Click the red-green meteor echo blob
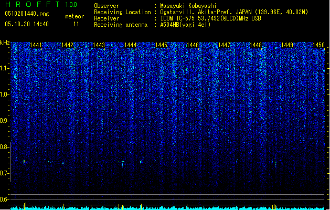Viewport: 330px width, 210px height. coord(25,162)
